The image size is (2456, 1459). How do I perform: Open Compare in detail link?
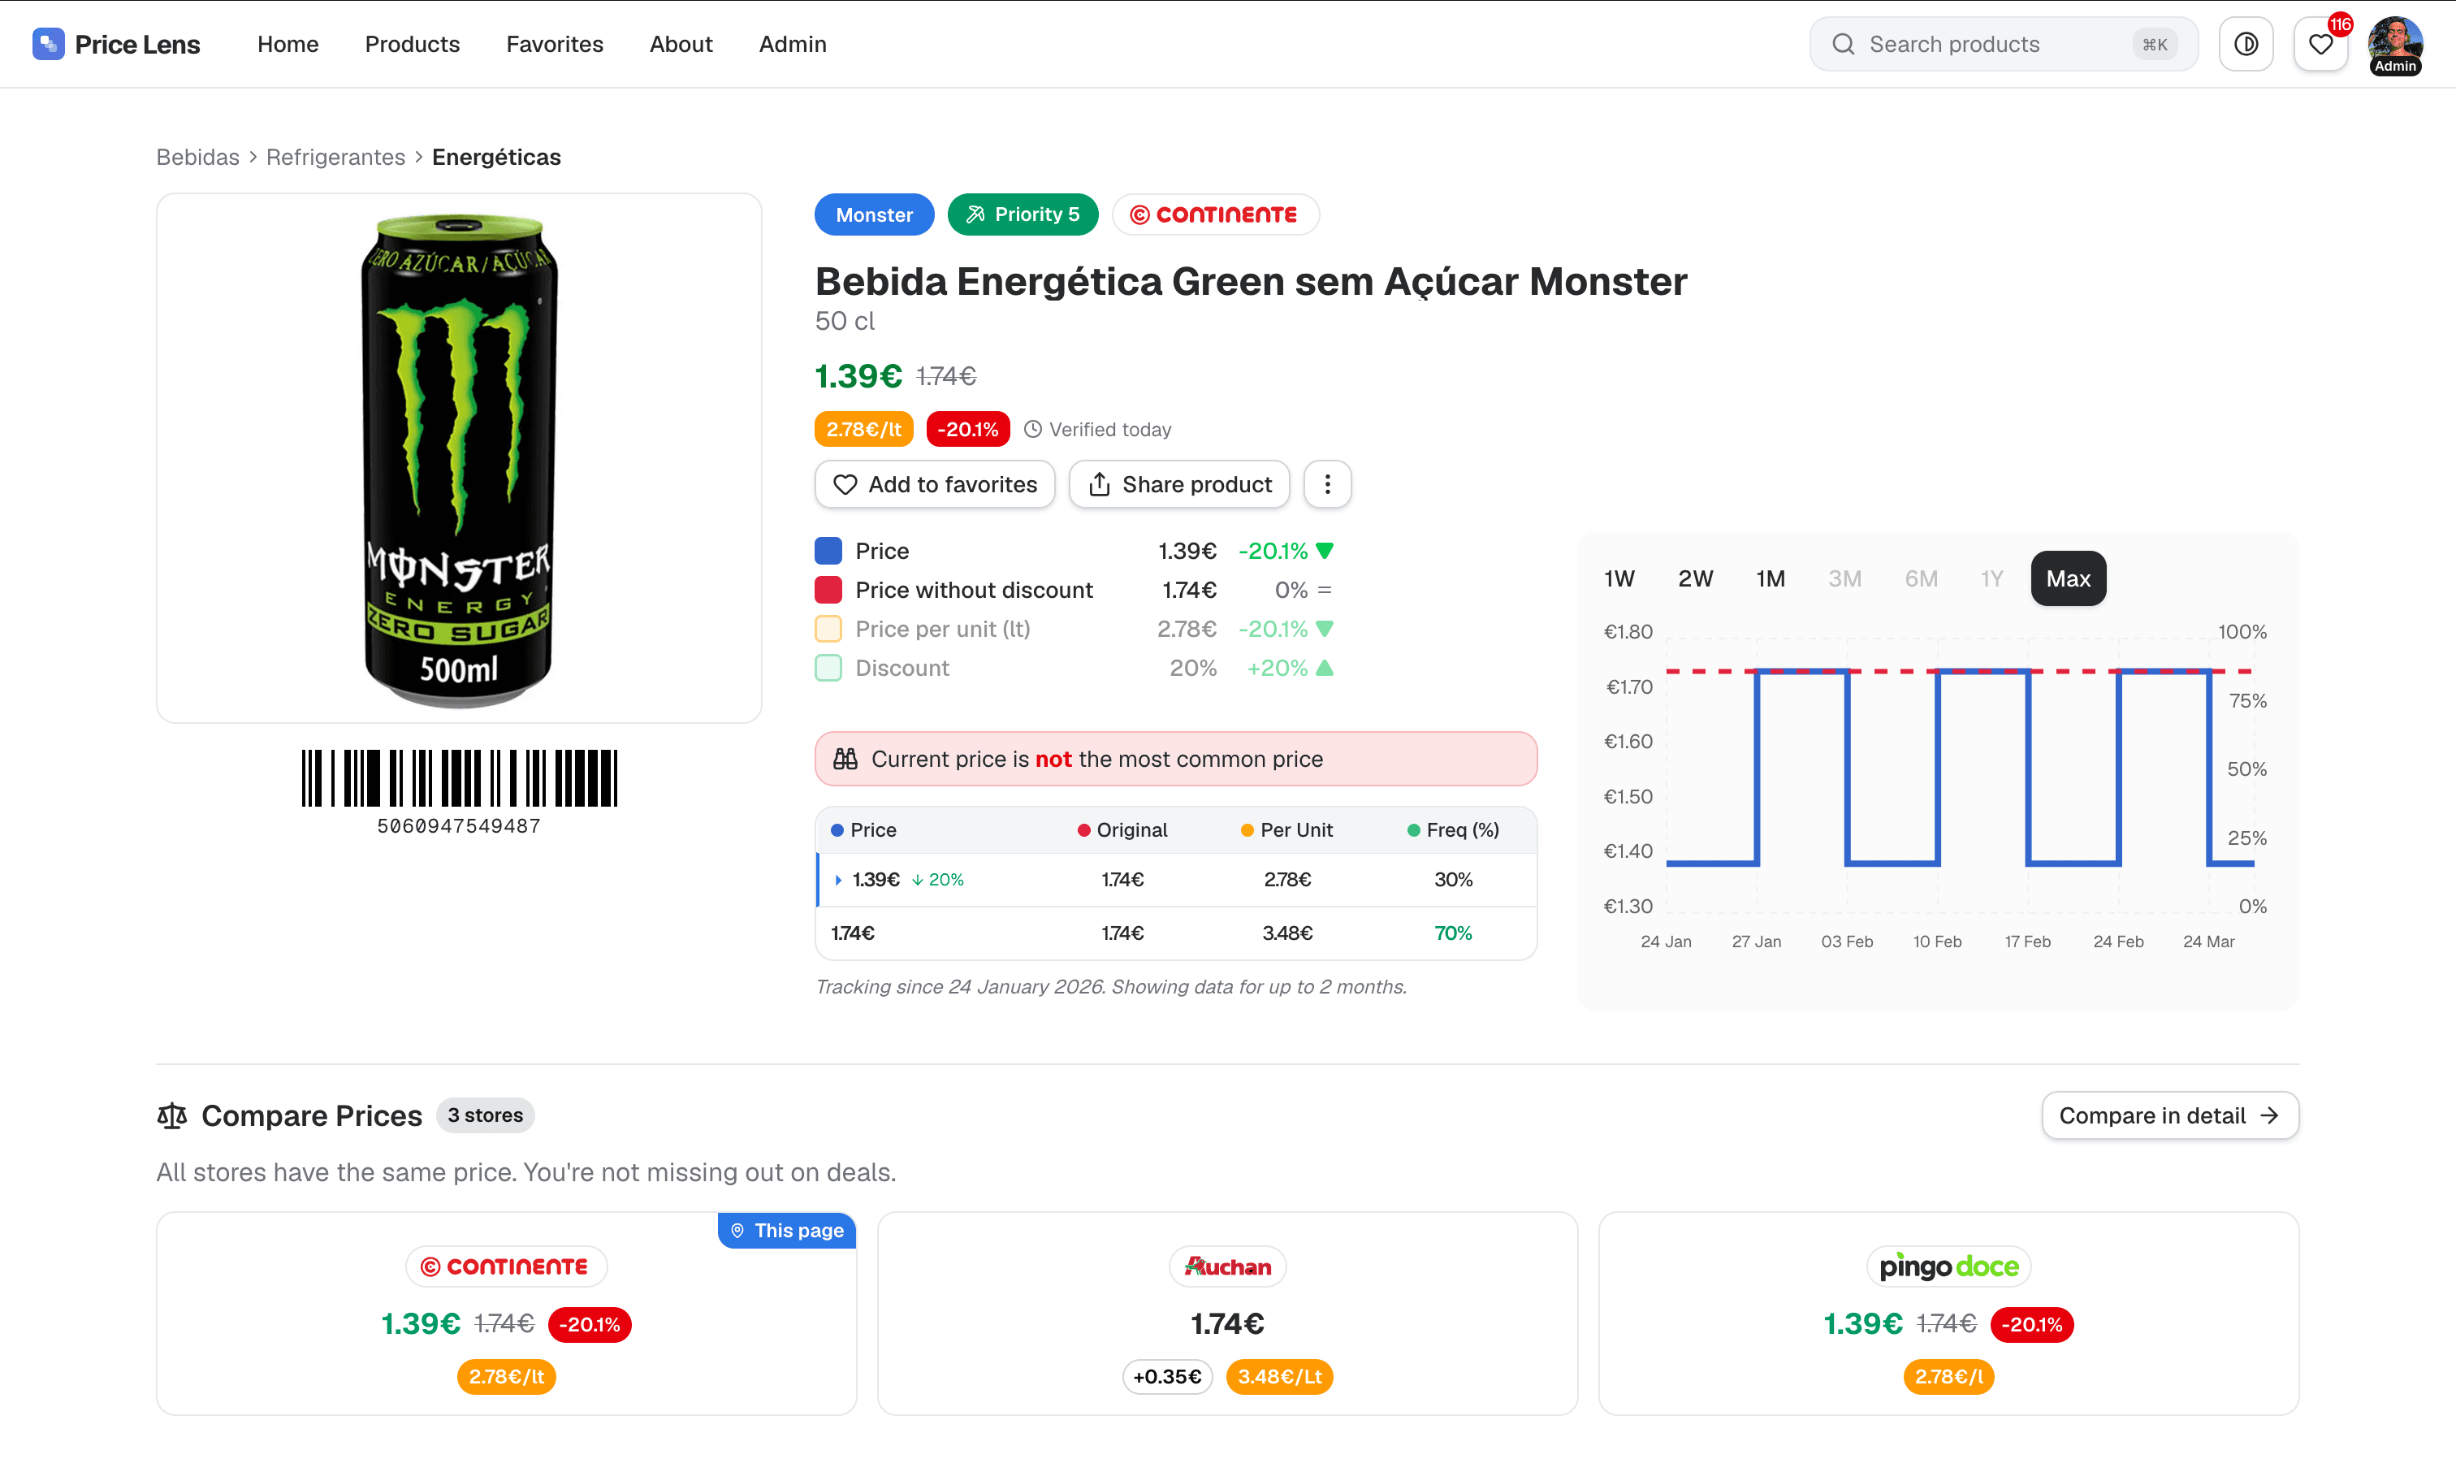[2169, 1115]
